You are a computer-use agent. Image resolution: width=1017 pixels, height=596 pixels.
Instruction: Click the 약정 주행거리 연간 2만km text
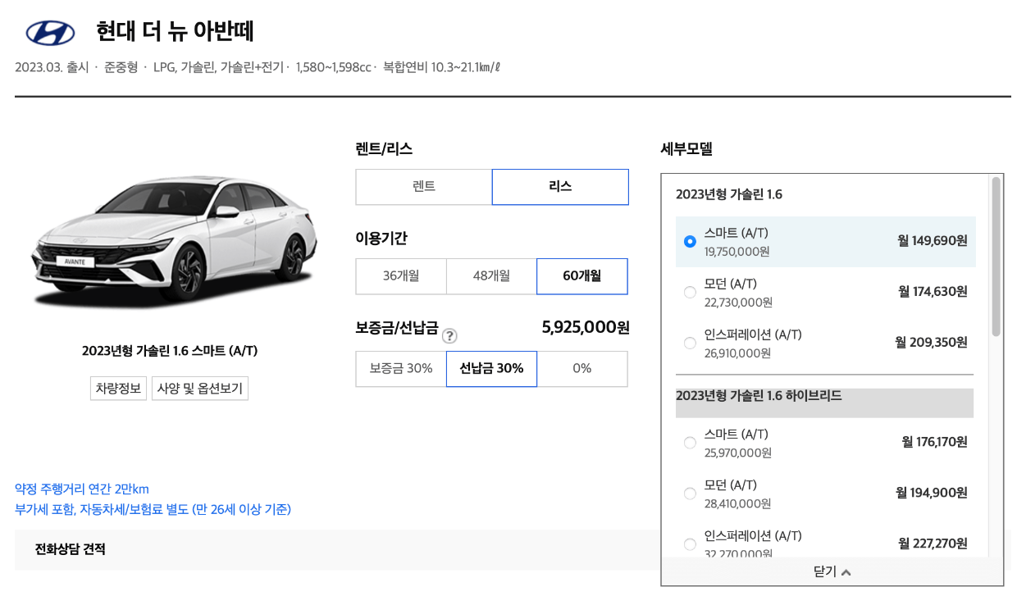[x=82, y=489]
